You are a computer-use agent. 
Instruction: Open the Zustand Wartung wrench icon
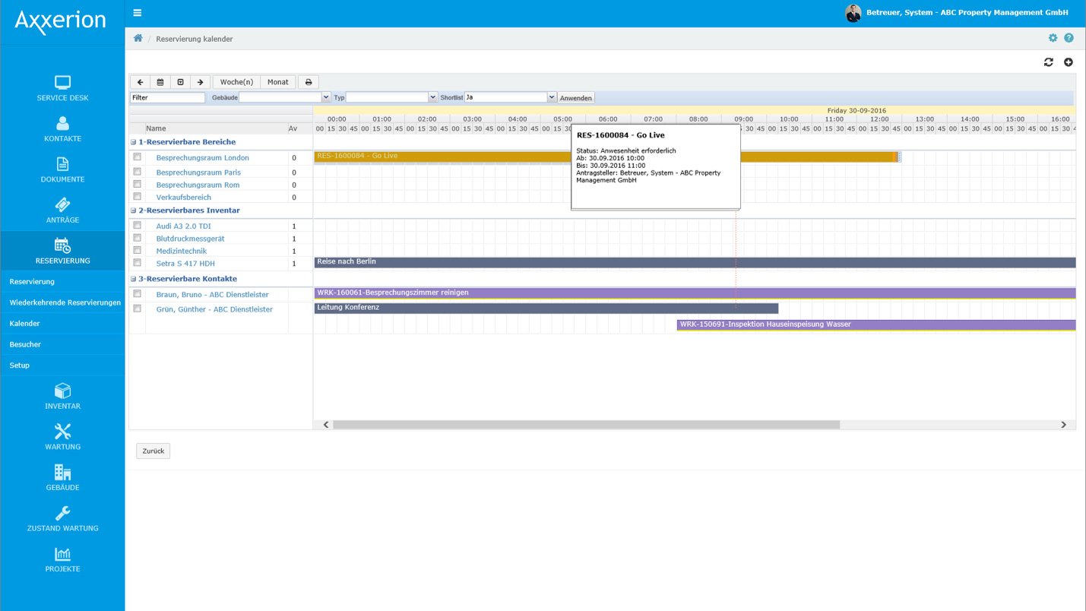pos(62,512)
